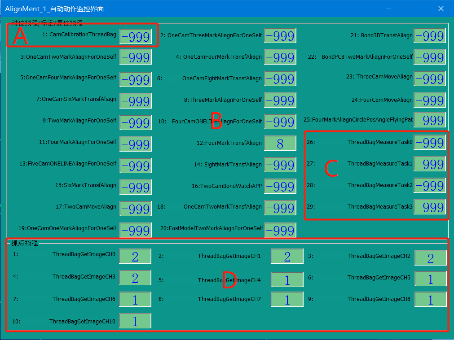The width and height of the screenshot is (454, 340).
Task: Maximize the AlignMent_1 monitoring window
Action: 414,9
